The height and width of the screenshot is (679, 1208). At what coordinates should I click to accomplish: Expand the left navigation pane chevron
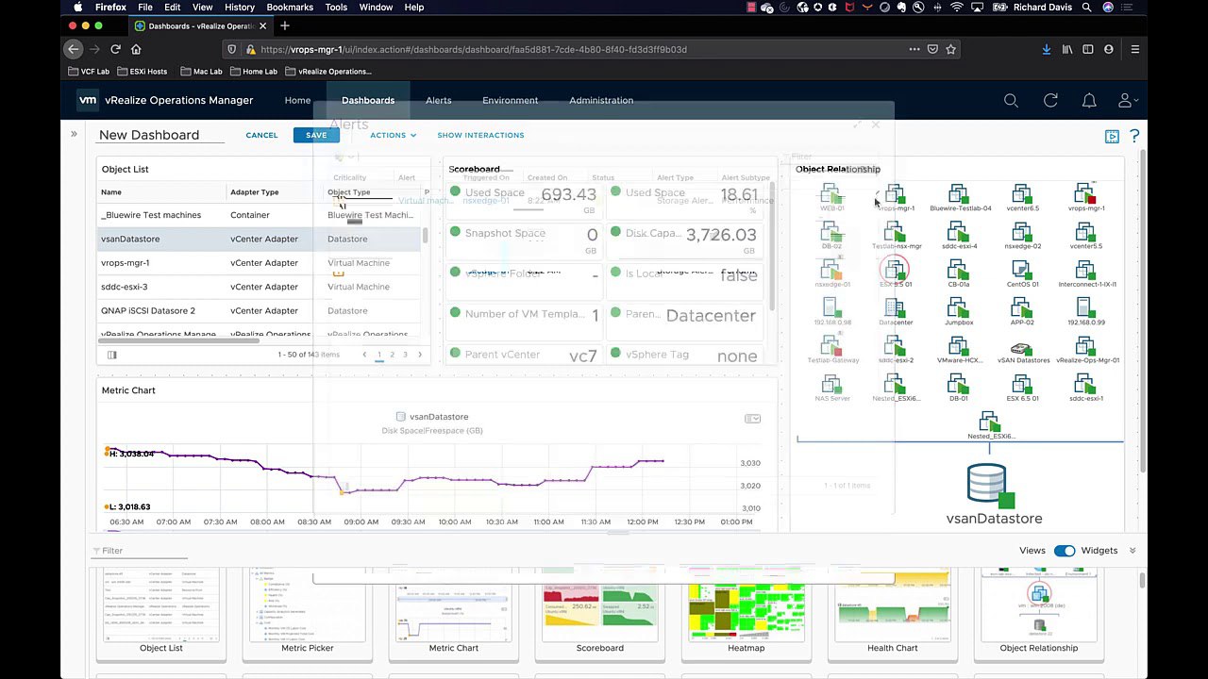pyautogui.click(x=74, y=134)
